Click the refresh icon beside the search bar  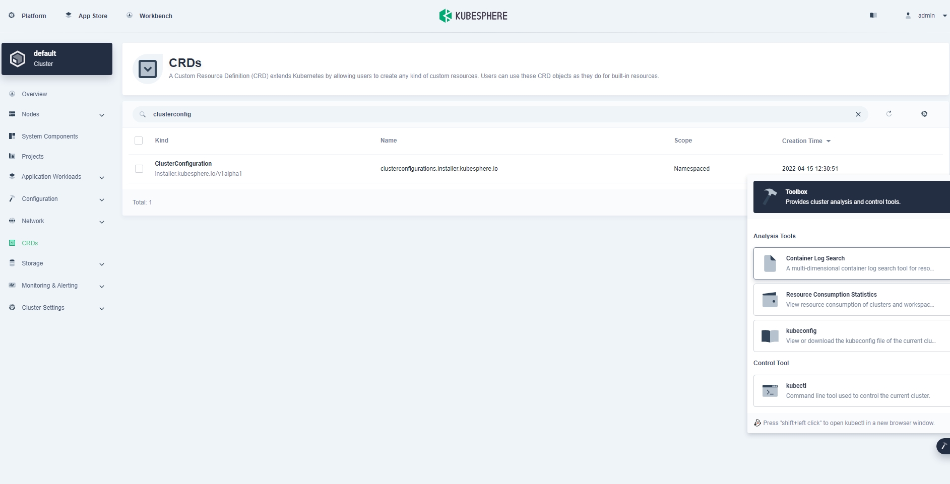tap(889, 114)
